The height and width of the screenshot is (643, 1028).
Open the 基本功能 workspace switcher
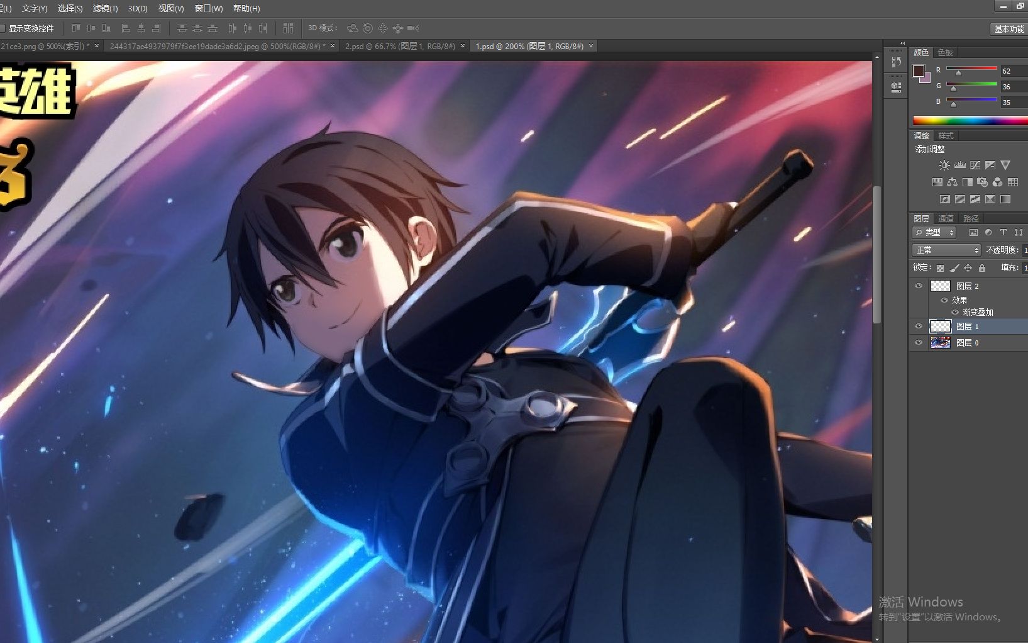click(1009, 29)
